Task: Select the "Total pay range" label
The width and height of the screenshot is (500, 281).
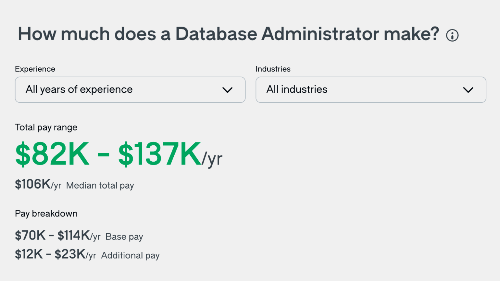Action: tap(46, 128)
